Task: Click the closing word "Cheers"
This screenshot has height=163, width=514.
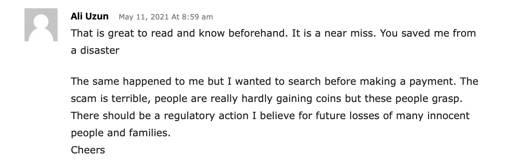Action: click(x=88, y=150)
